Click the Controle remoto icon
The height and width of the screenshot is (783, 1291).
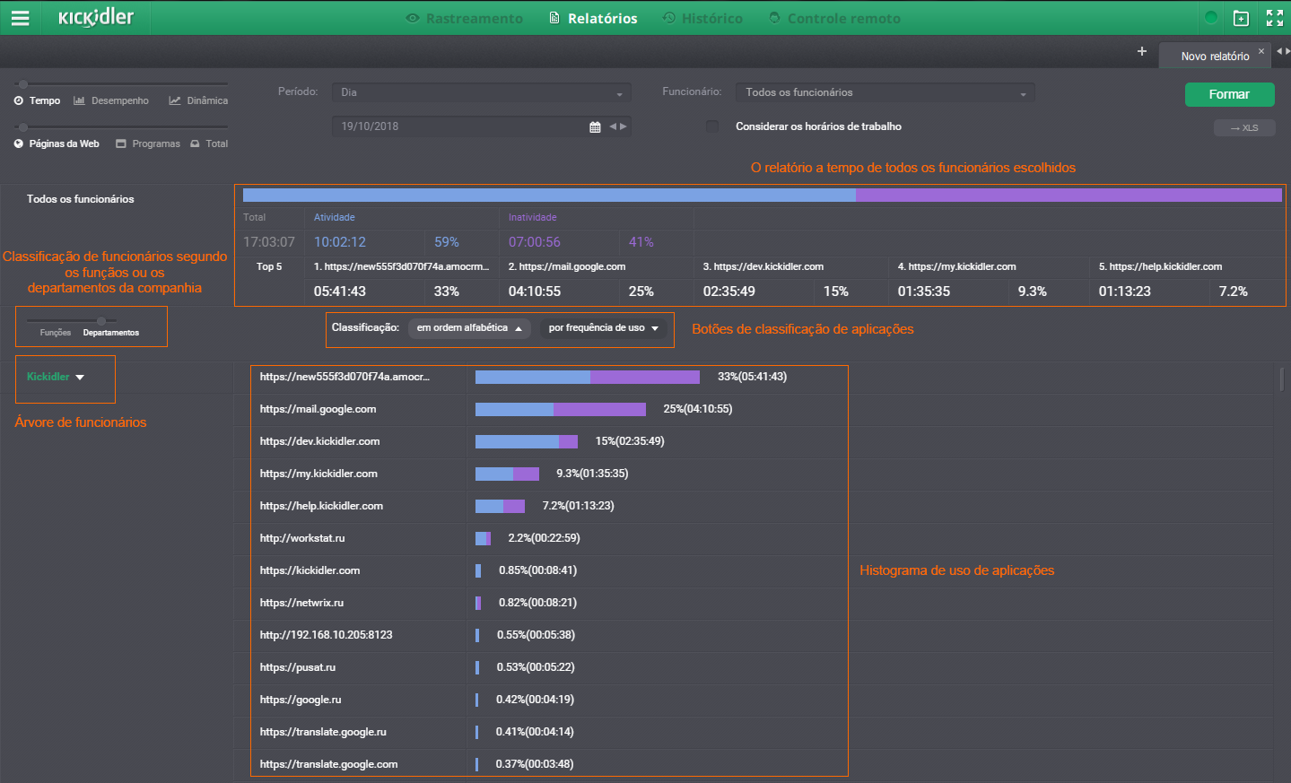[775, 18]
